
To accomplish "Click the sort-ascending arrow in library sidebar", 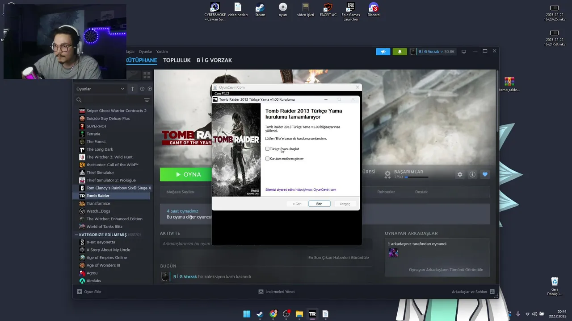I will coord(132,89).
